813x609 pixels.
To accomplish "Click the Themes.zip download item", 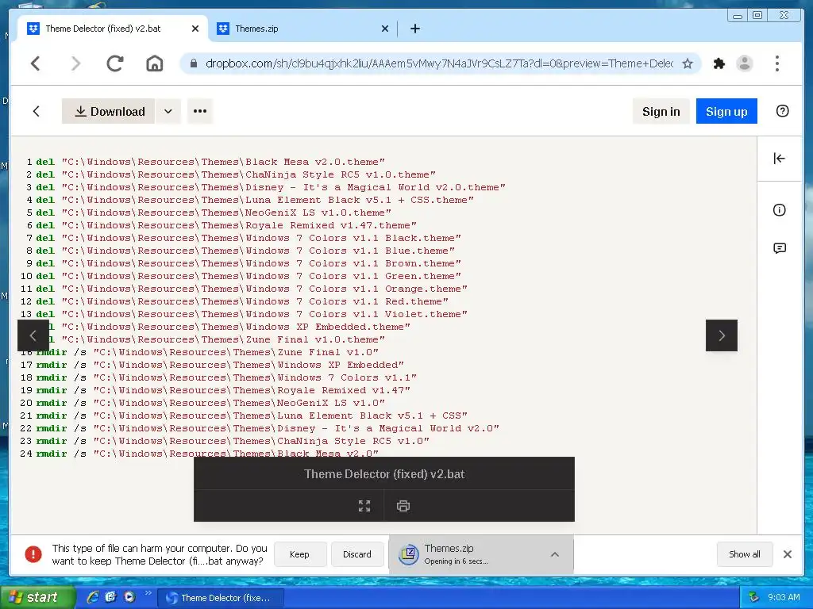I will click(x=480, y=554).
